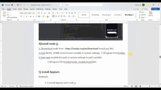Screen dimensions: 161x90
Task: Collapse the ribbon with the chevron
Action: tap(158, 19)
